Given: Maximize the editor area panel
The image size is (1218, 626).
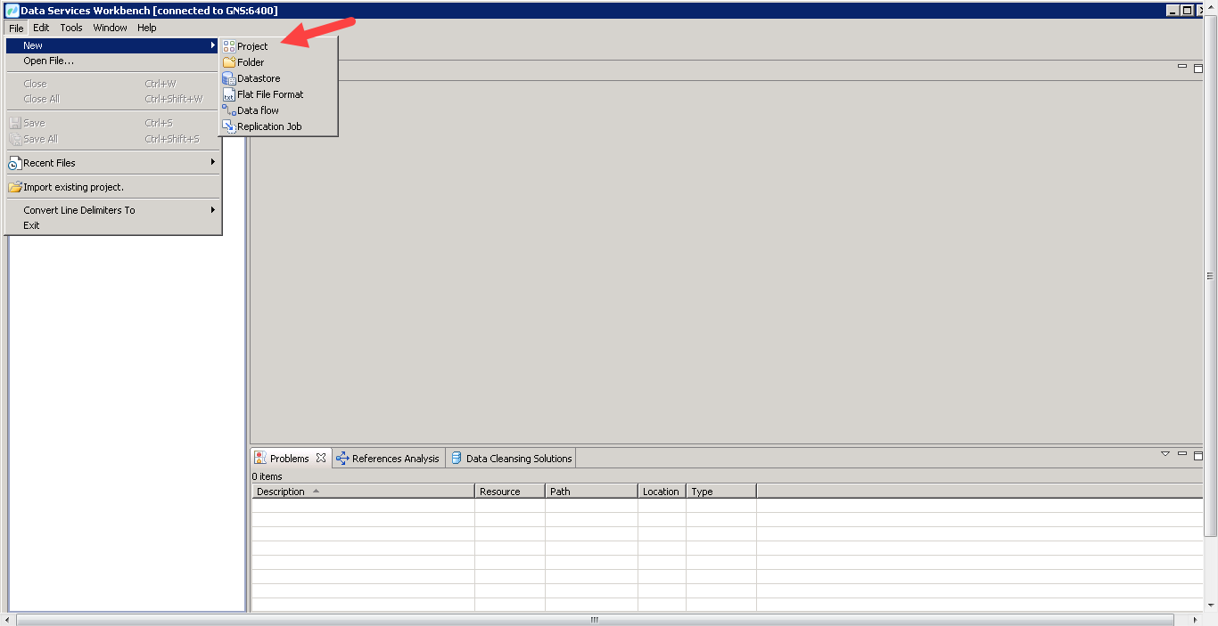Looking at the screenshot, I should click(x=1198, y=68).
